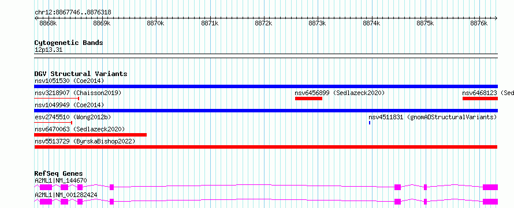Image resolution: width=514 pixels, height=208 pixels.
Task: Click the last NM_144670 exon at 8876k
Action: point(490,187)
